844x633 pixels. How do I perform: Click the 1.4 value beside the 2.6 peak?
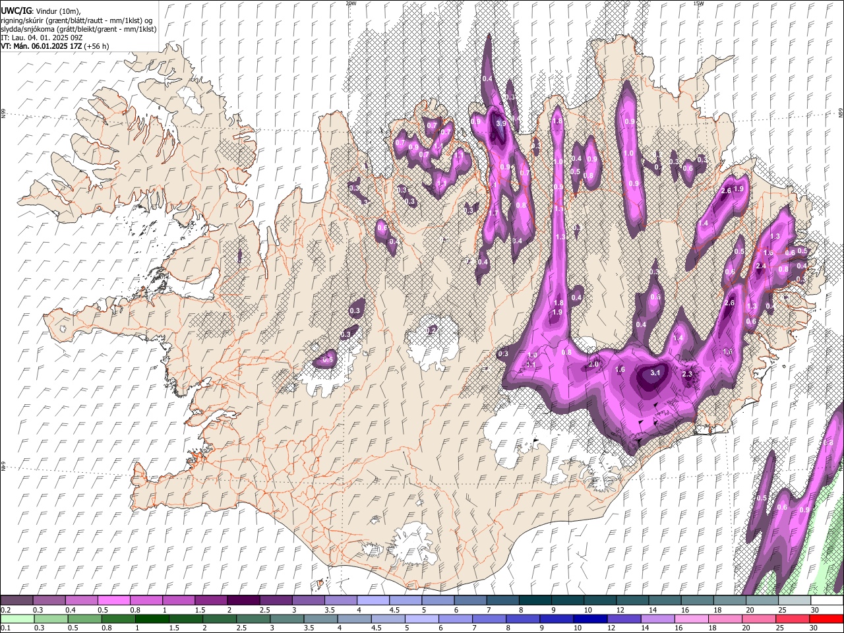703,224
